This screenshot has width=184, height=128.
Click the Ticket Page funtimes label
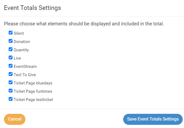33,91
